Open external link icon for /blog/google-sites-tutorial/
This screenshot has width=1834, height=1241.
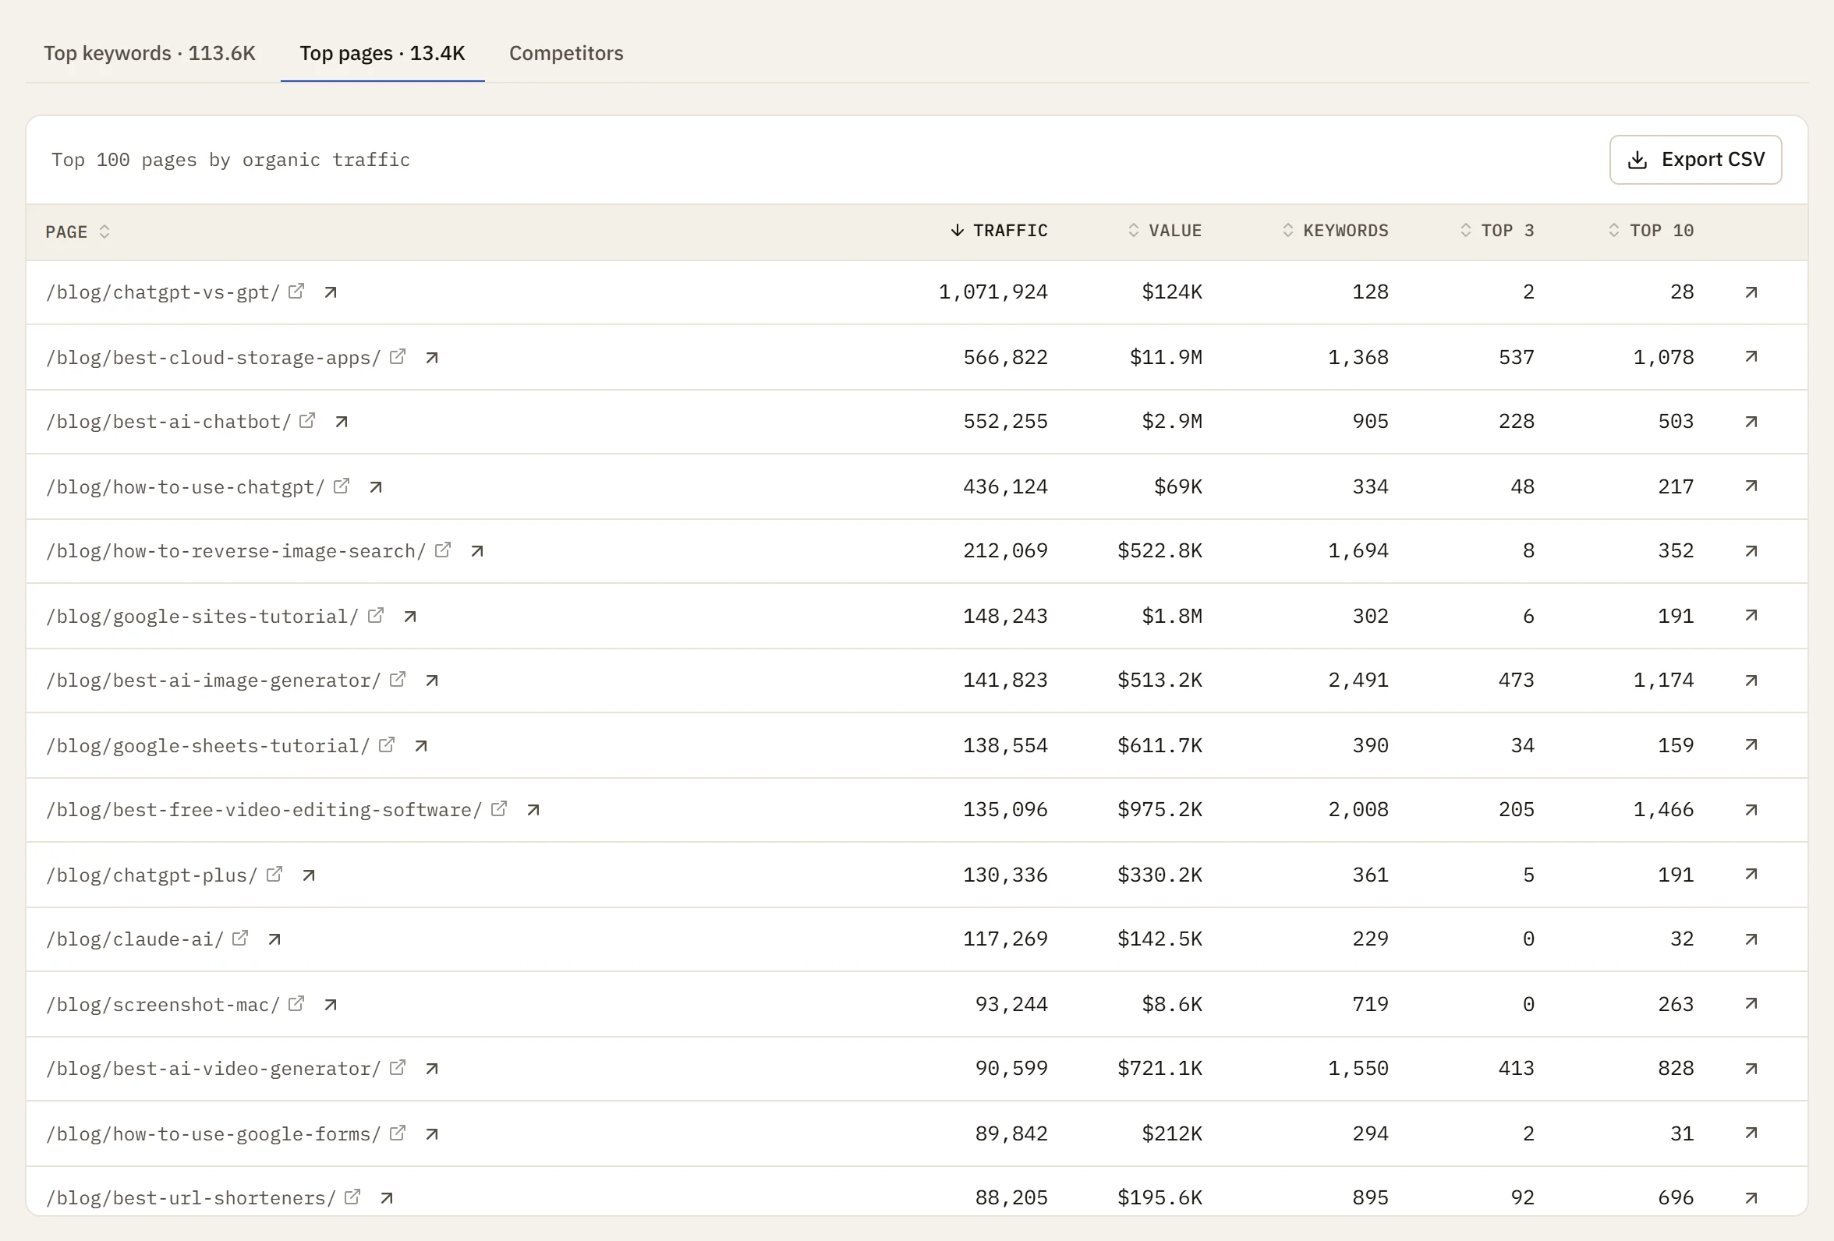tap(376, 615)
